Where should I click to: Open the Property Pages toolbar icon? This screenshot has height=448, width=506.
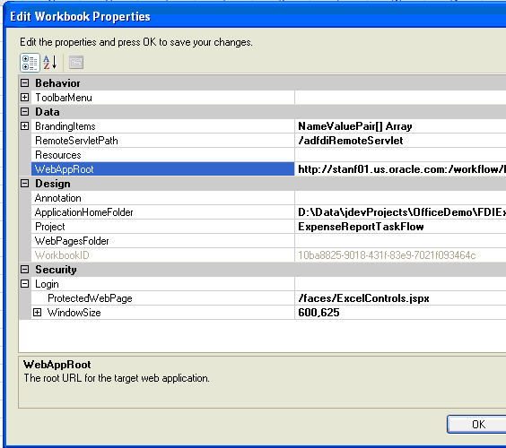[x=76, y=62]
